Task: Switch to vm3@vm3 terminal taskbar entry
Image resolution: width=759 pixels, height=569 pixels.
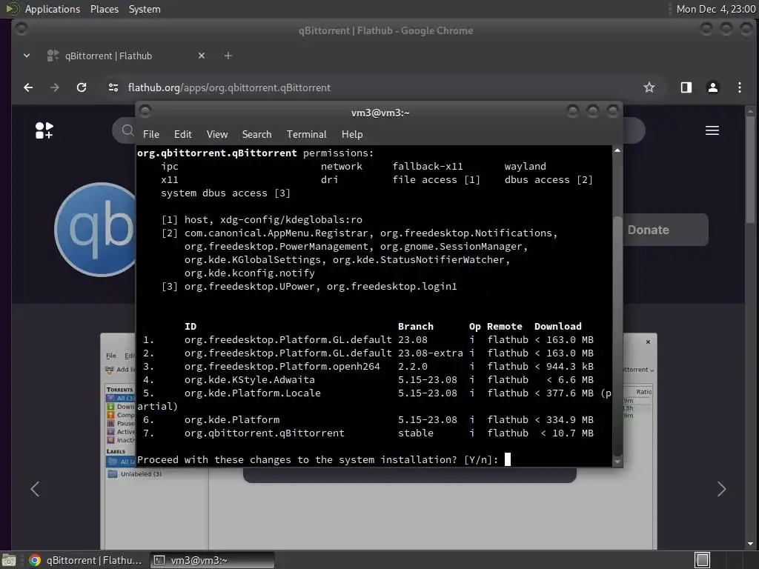Action: (211, 560)
